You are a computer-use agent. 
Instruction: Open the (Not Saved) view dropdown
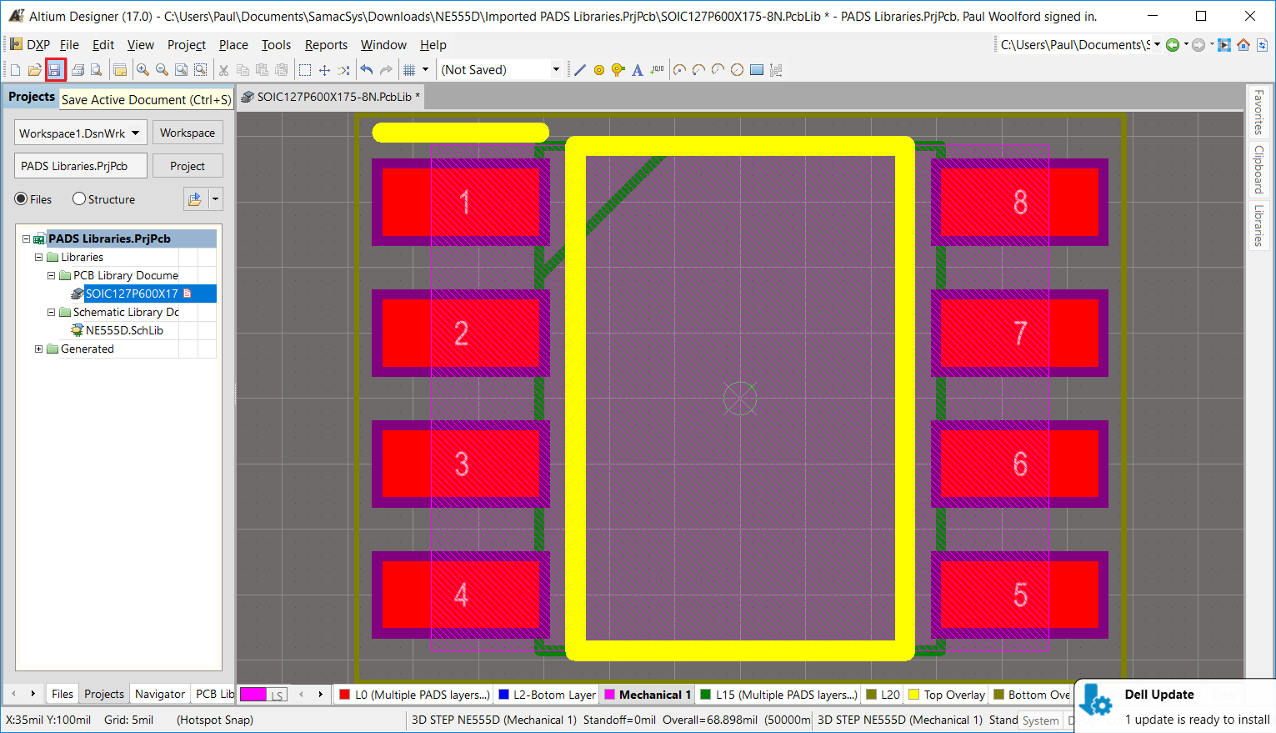pyautogui.click(x=556, y=70)
